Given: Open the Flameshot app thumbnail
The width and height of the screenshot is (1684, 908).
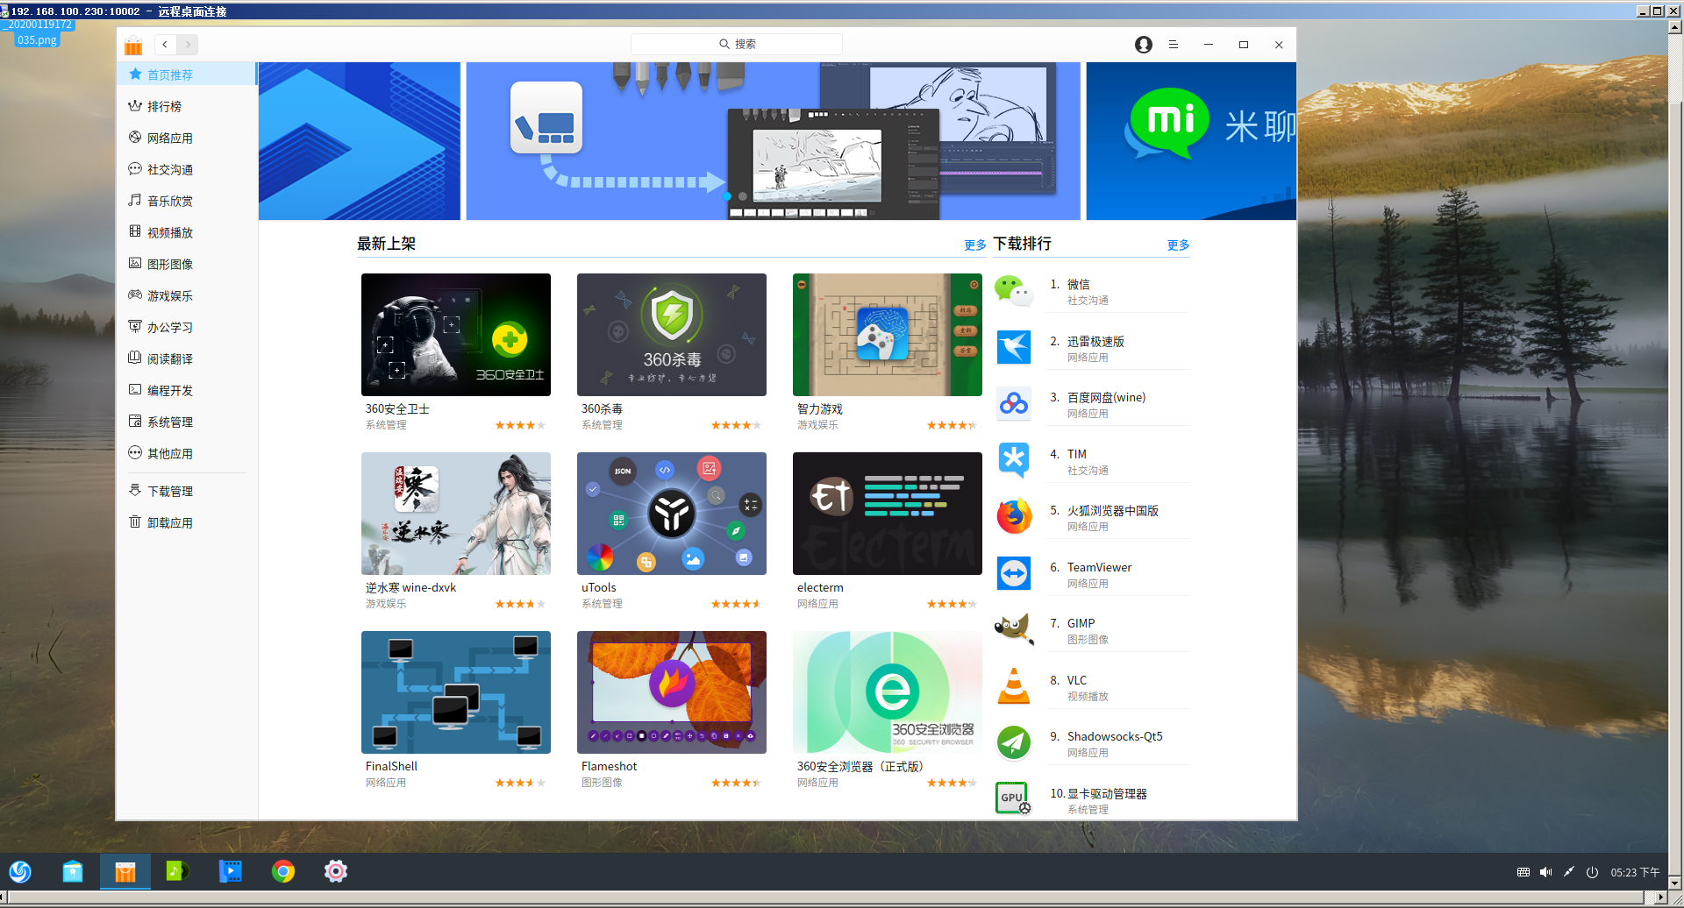Looking at the screenshot, I should [x=671, y=692].
